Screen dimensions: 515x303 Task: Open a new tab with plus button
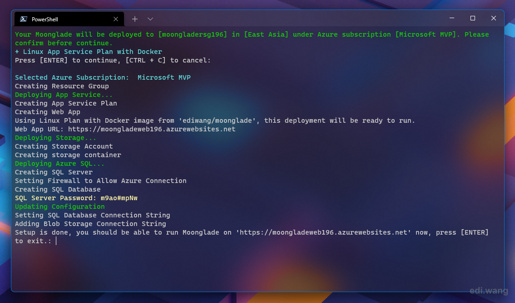[x=135, y=19]
